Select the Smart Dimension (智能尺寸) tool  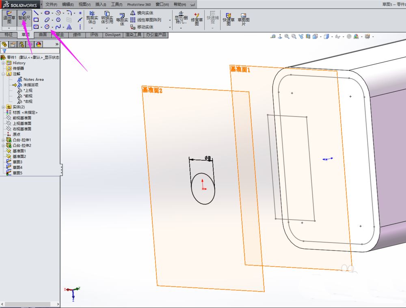click(24, 17)
